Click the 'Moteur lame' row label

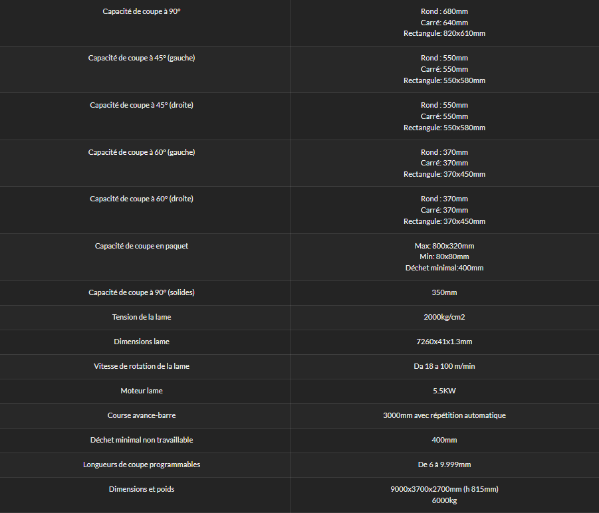[142, 391]
